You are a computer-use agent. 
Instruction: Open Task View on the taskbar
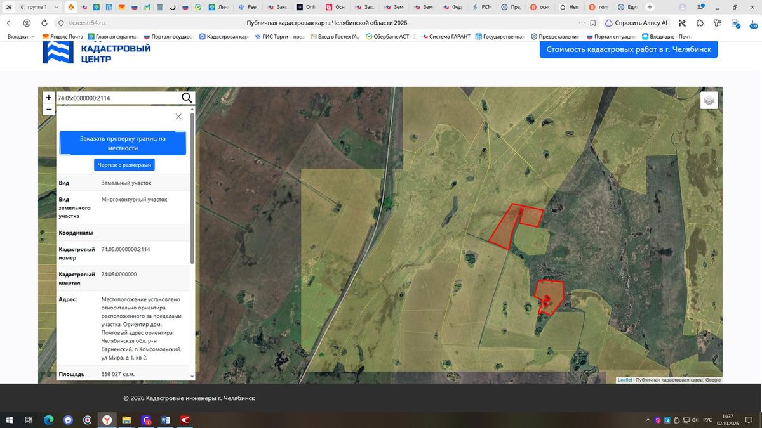click(29, 420)
